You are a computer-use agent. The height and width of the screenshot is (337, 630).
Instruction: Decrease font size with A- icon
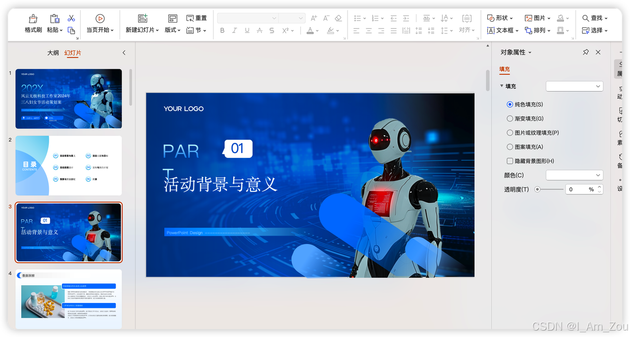(x=326, y=18)
